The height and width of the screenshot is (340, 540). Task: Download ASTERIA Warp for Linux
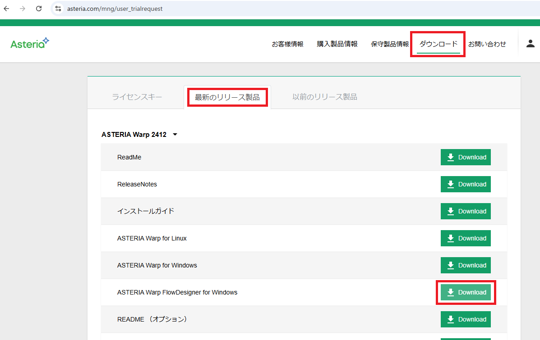pyautogui.click(x=466, y=238)
